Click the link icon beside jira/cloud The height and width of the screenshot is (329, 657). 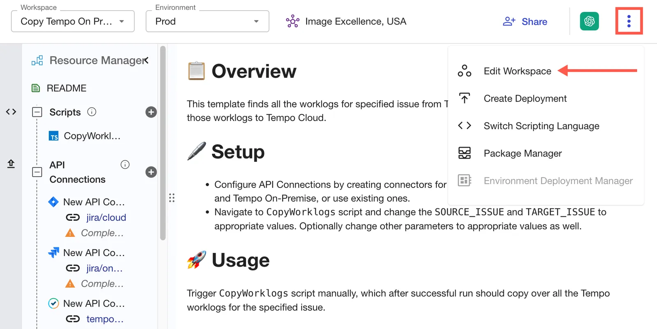coord(73,218)
